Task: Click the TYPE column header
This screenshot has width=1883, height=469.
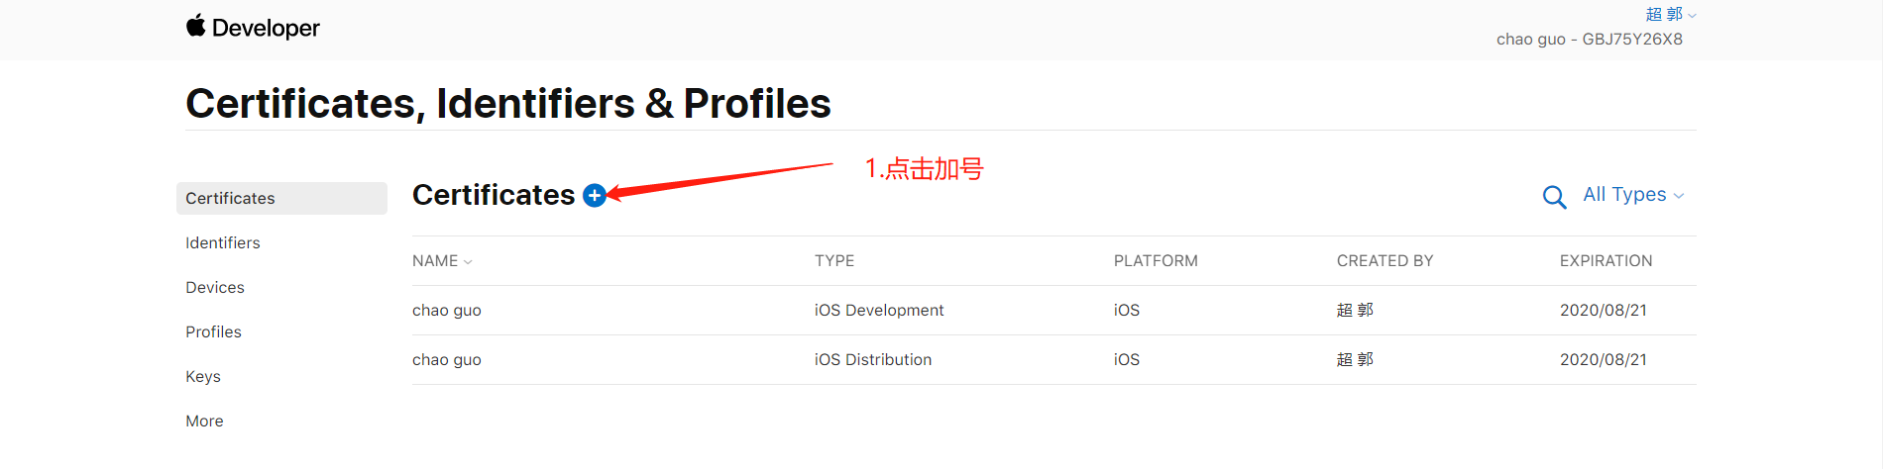Action: coord(834,261)
